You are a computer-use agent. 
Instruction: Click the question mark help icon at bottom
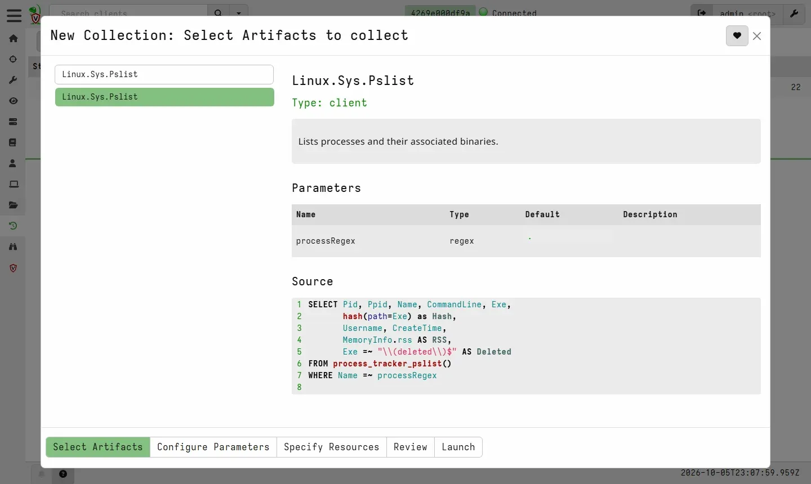point(63,474)
